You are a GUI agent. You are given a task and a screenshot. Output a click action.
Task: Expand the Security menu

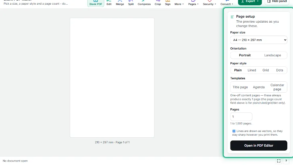click(x=209, y=3)
